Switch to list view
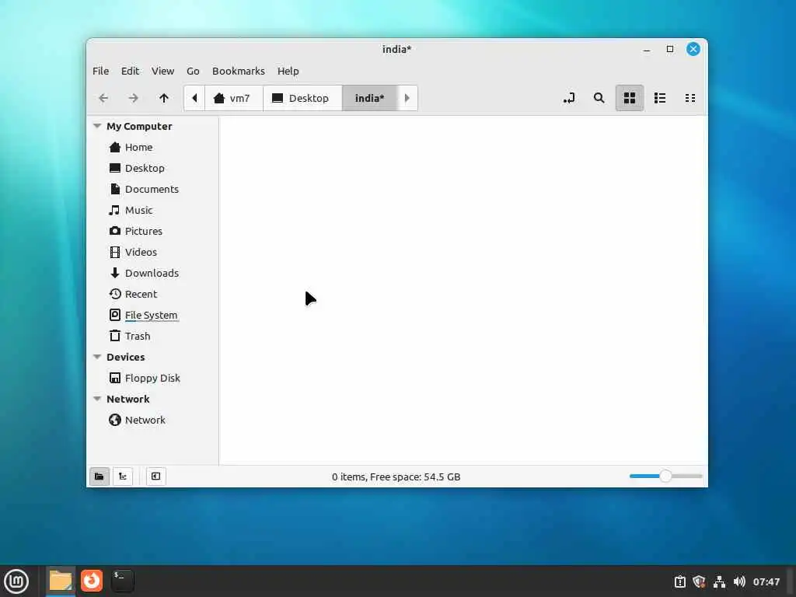 pyautogui.click(x=660, y=98)
